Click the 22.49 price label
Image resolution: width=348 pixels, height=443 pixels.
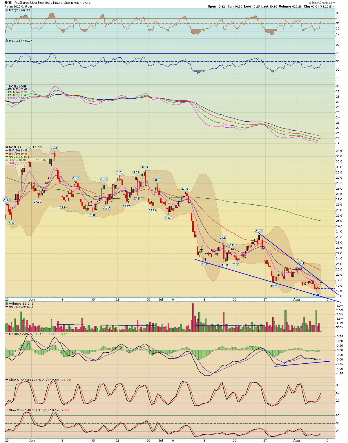231,245
